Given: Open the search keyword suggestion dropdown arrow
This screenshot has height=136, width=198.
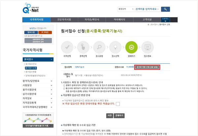Looking at the screenshot, I should (x=158, y=9).
